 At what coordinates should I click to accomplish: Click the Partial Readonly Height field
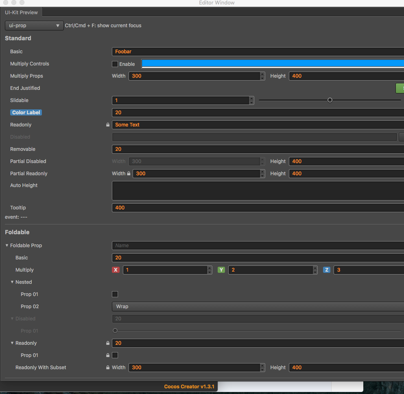click(x=346, y=174)
